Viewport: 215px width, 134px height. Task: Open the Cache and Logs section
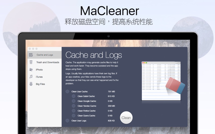click(x=45, y=55)
